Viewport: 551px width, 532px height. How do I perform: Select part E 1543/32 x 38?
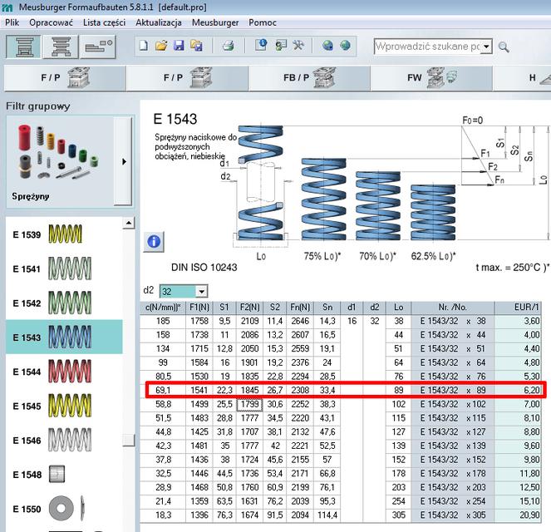pos(453,321)
